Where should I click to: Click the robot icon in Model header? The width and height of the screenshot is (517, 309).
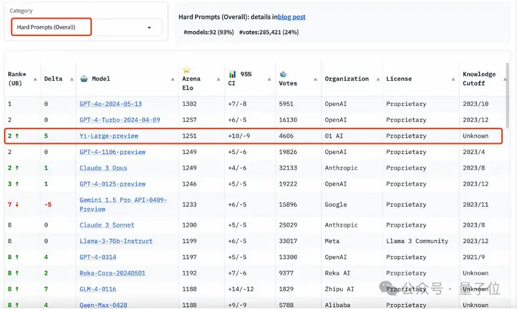[x=84, y=79]
